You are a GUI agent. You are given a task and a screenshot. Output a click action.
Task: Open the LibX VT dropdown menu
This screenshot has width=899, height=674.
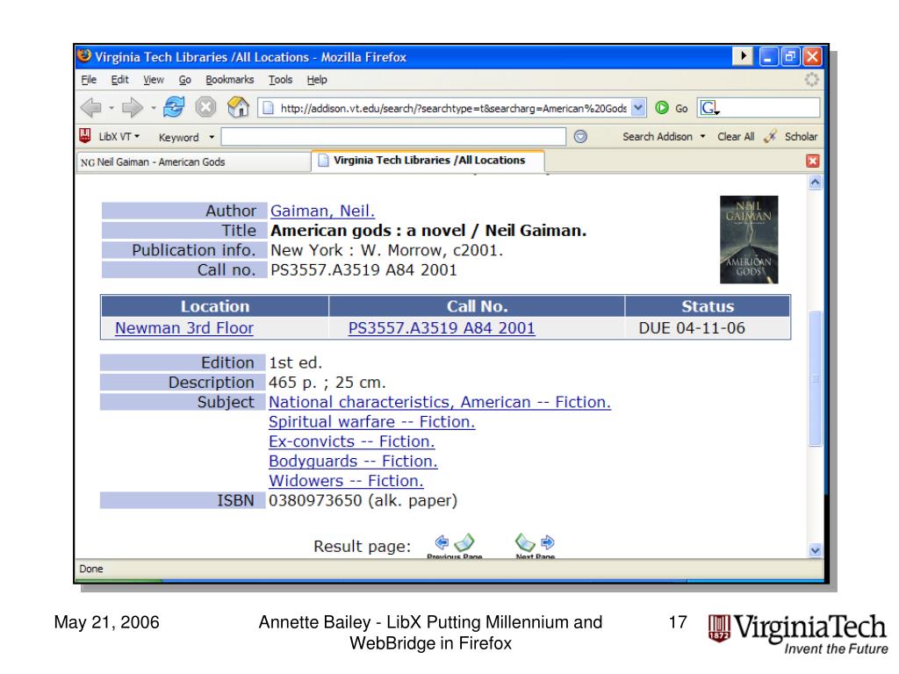[119, 136]
